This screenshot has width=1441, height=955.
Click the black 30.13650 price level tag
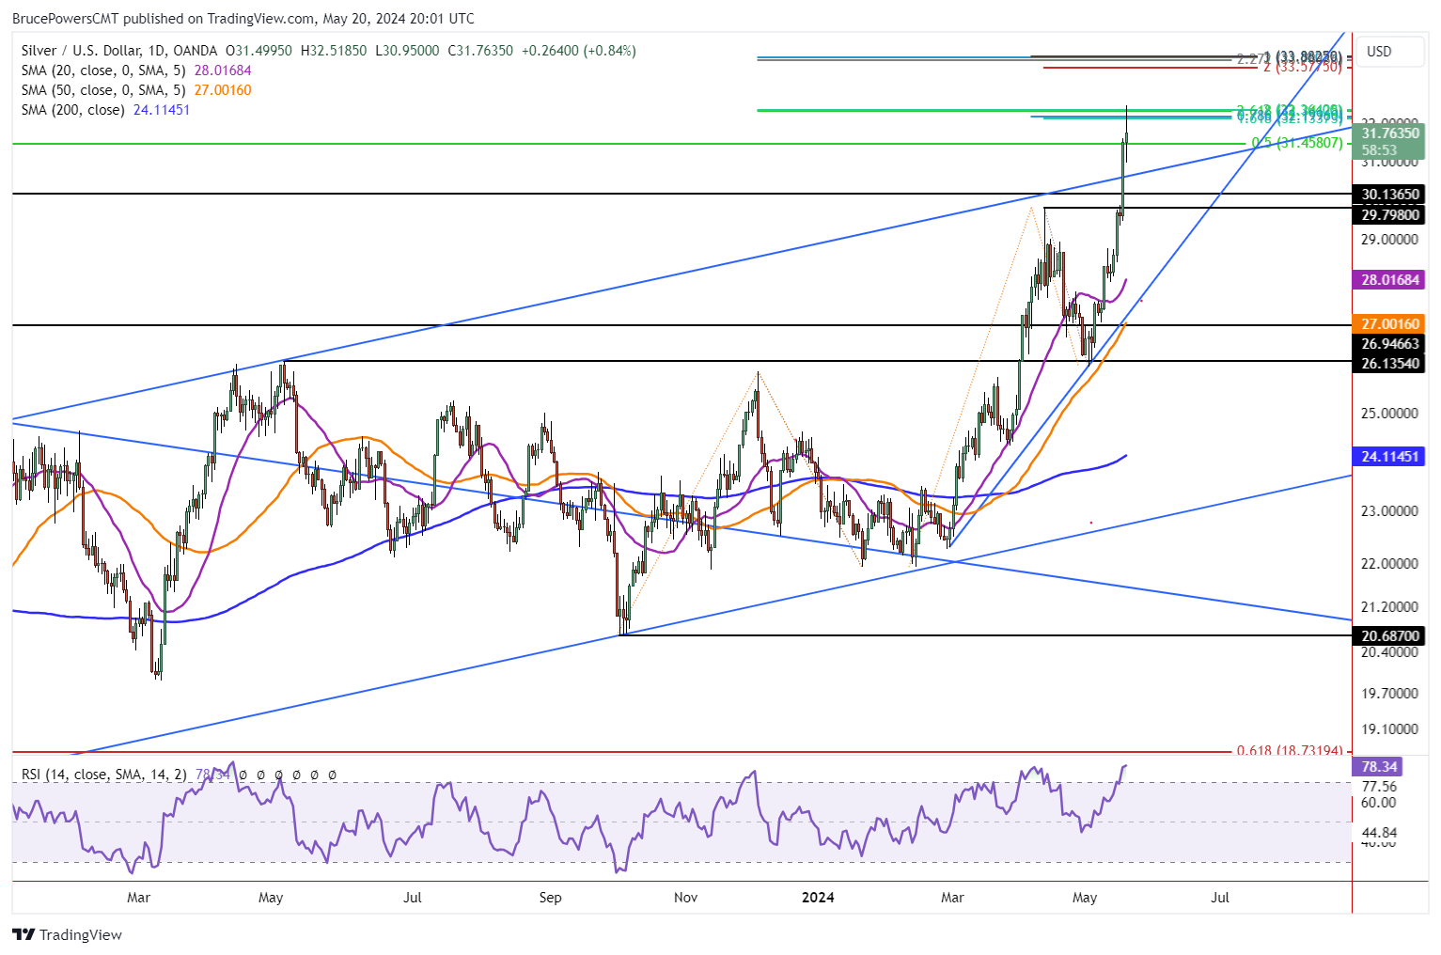tap(1389, 195)
